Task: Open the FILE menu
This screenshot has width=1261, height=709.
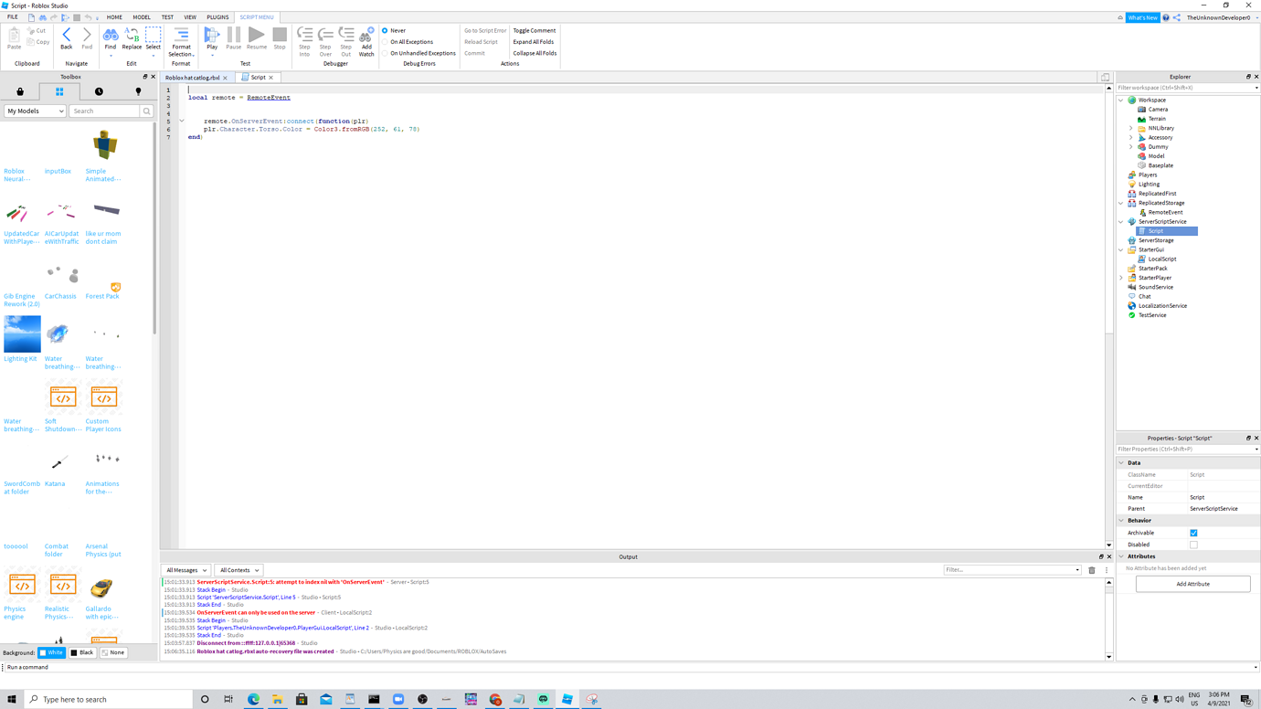Action: pyautogui.click(x=13, y=17)
